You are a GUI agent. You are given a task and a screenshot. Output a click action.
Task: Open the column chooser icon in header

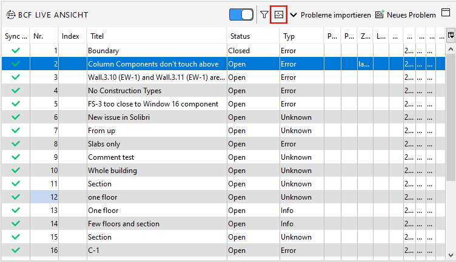pos(451,36)
